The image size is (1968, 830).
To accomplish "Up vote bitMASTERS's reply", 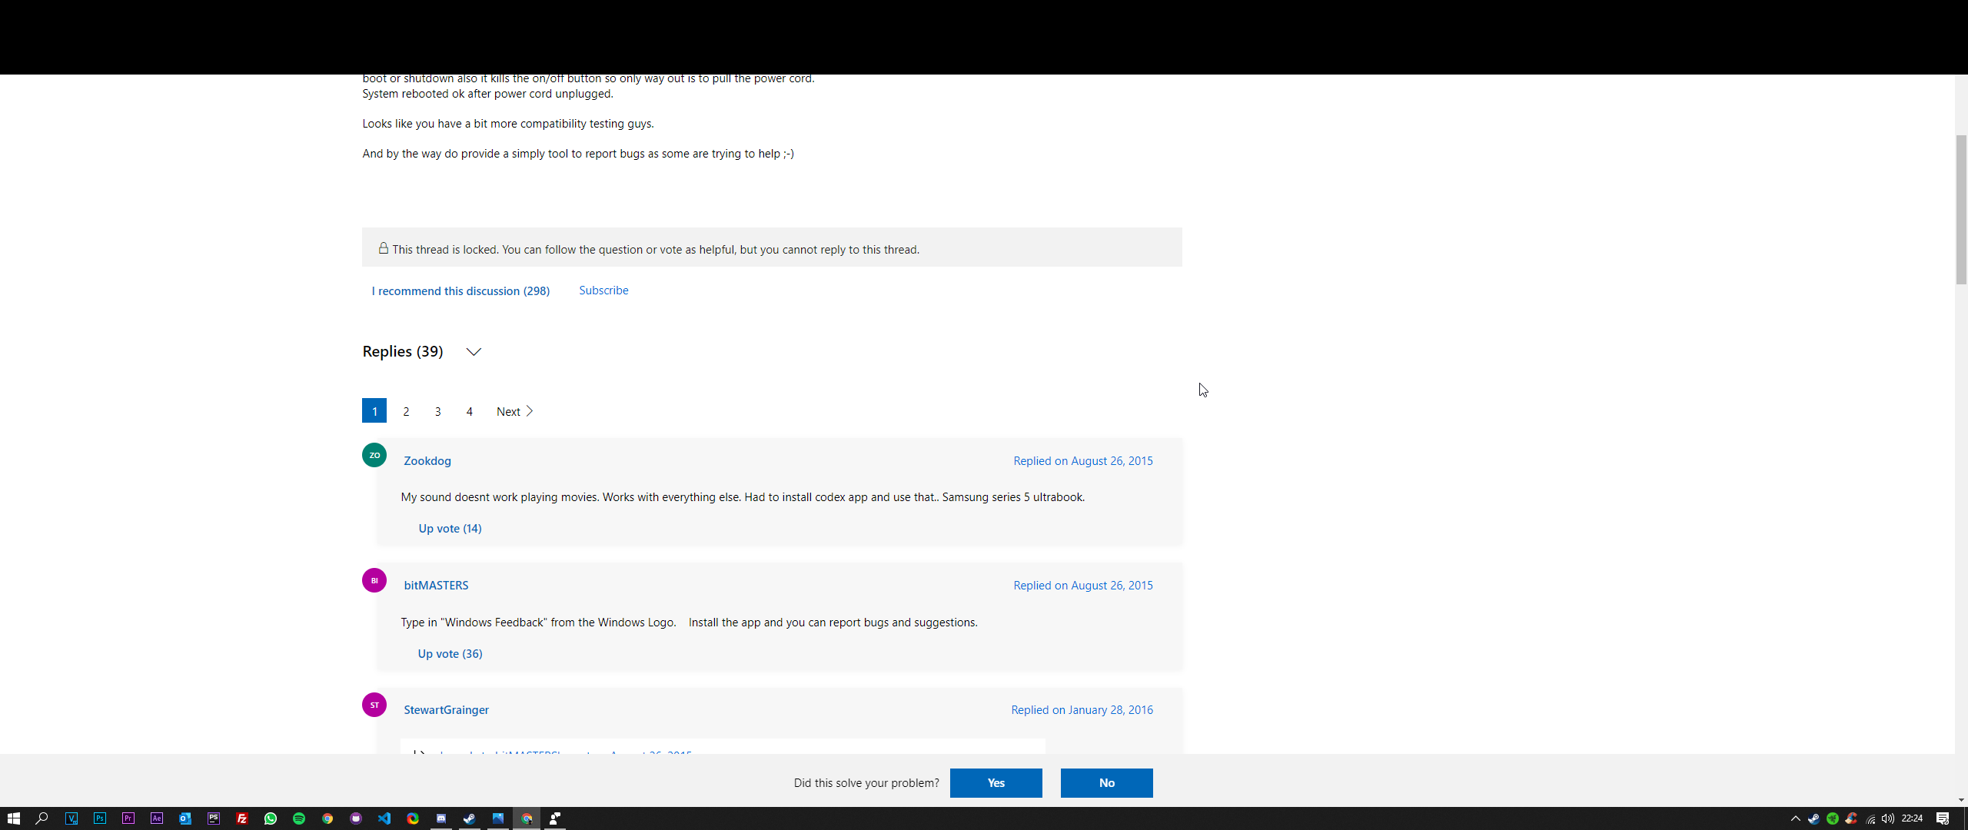I will click(450, 654).
